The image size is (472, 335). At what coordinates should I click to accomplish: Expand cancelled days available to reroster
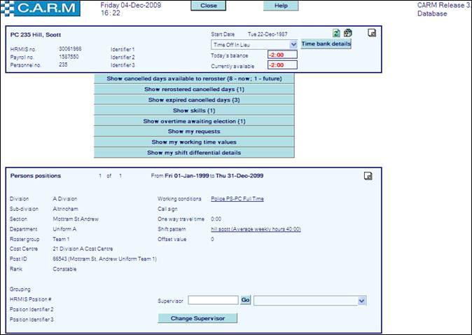[194, 78]
